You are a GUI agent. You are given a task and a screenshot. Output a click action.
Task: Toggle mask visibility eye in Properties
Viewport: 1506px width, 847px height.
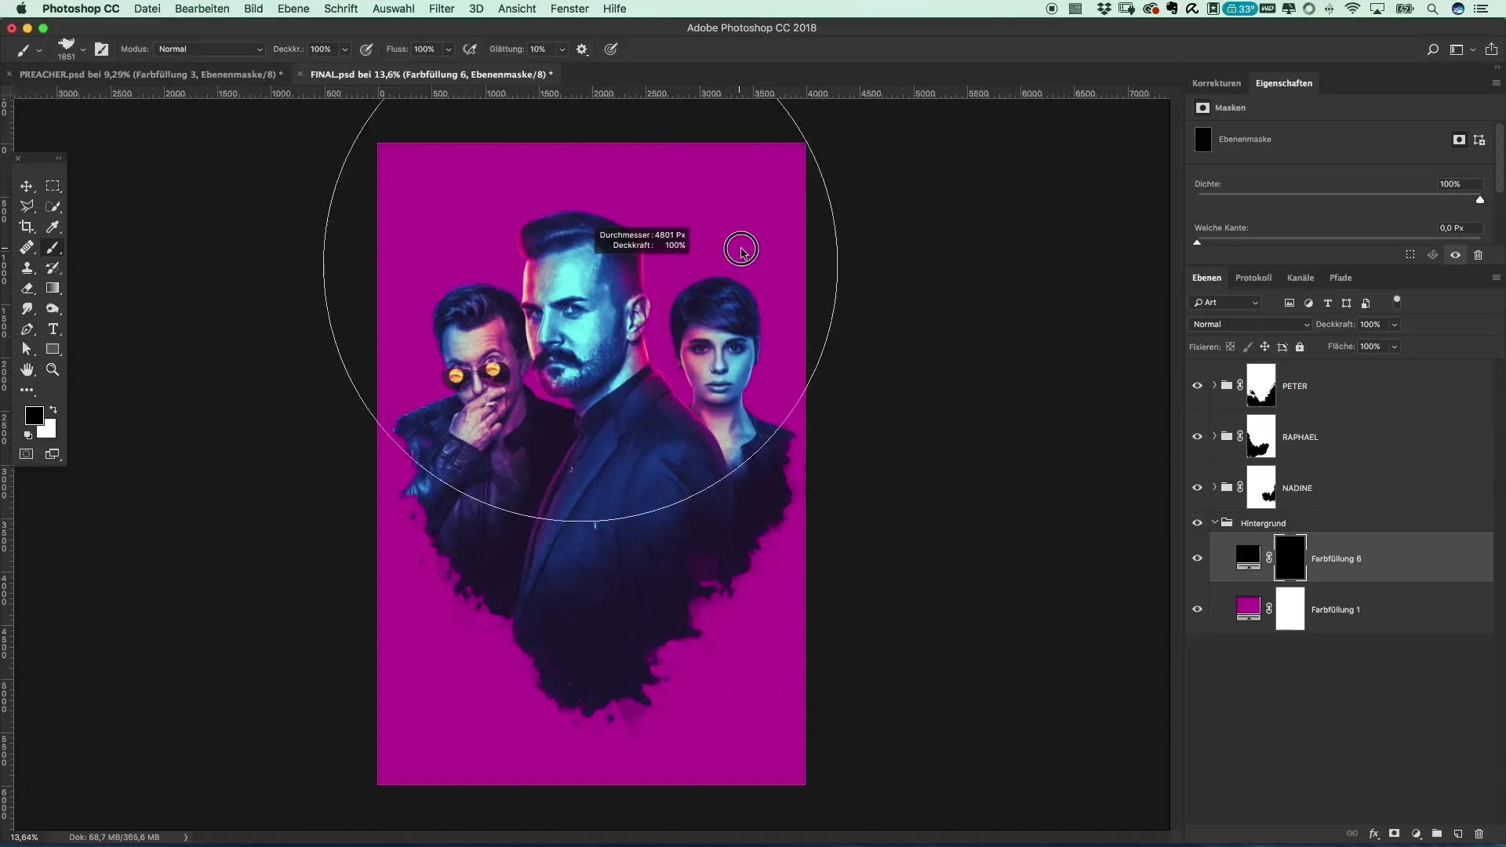[1455, 255]
